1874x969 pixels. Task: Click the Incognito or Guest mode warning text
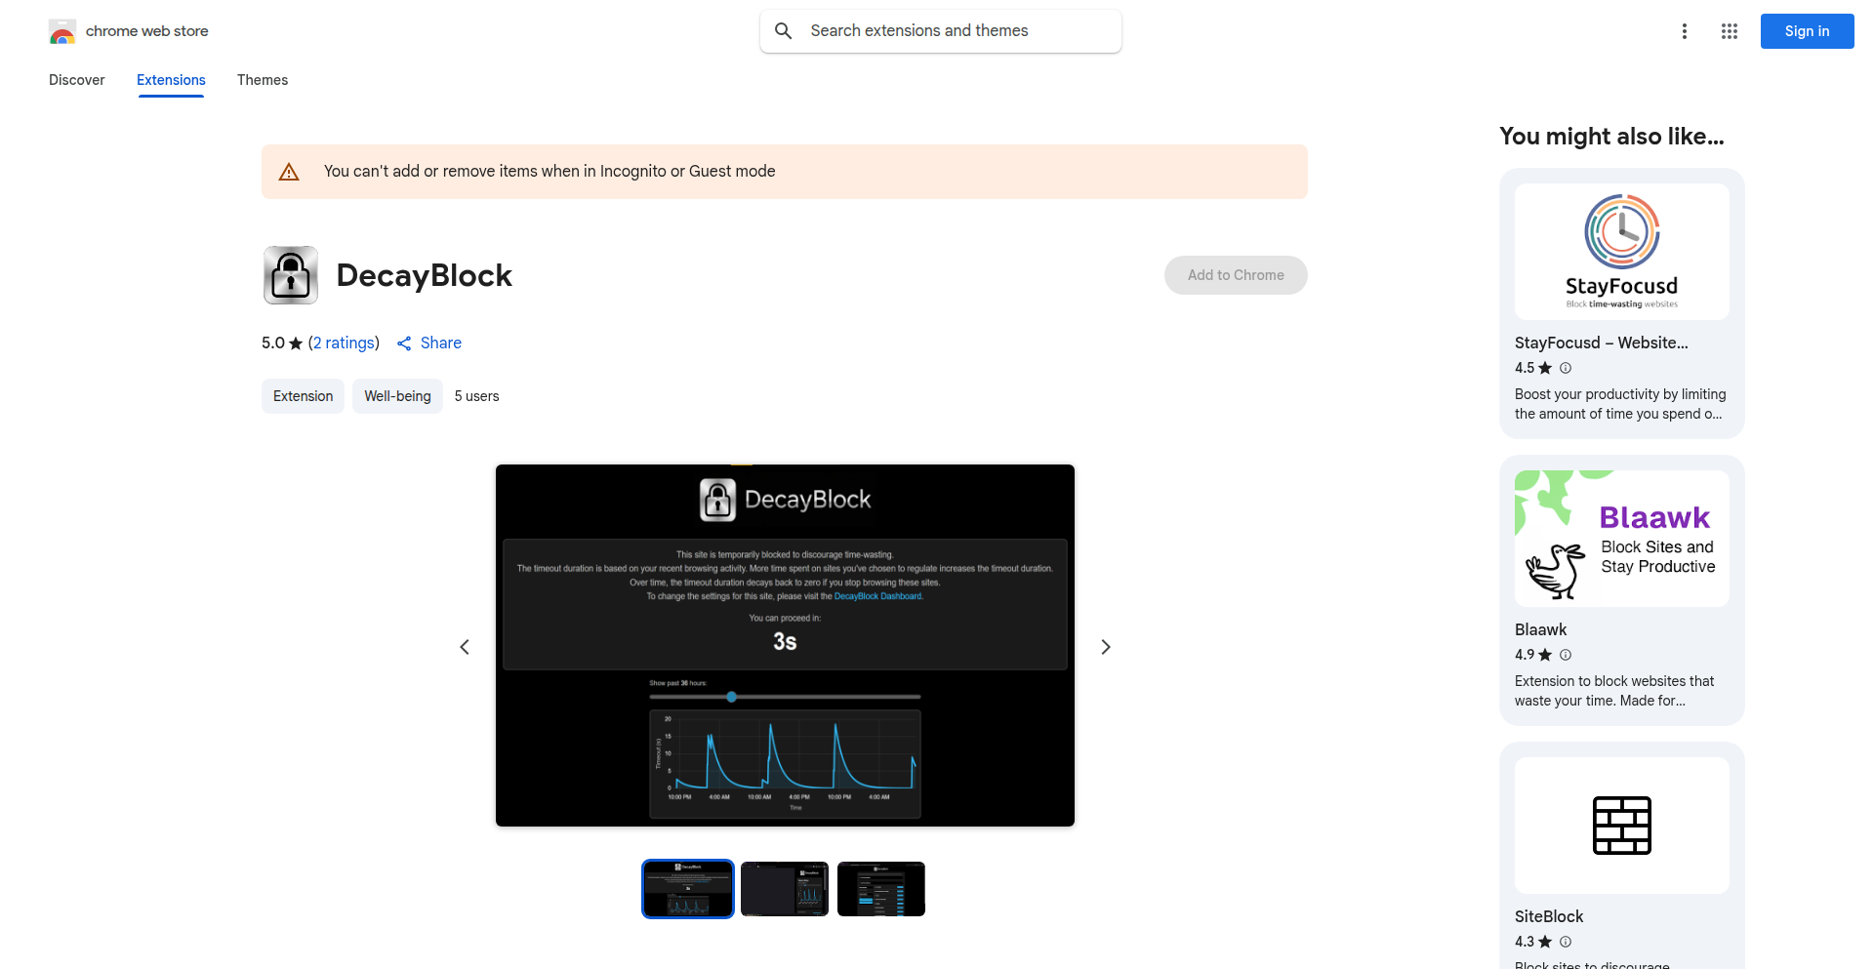[550, 172]
